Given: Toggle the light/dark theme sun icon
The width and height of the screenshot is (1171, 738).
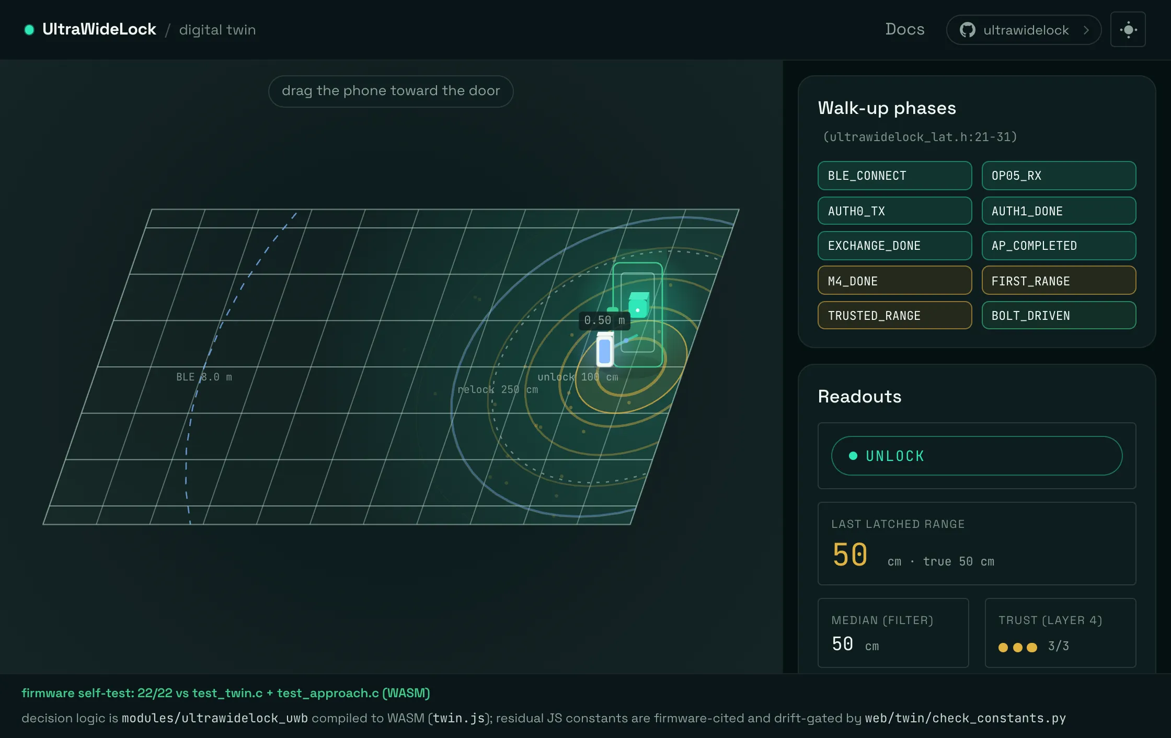Looking at the screenshot, I should click(1128, 30).
